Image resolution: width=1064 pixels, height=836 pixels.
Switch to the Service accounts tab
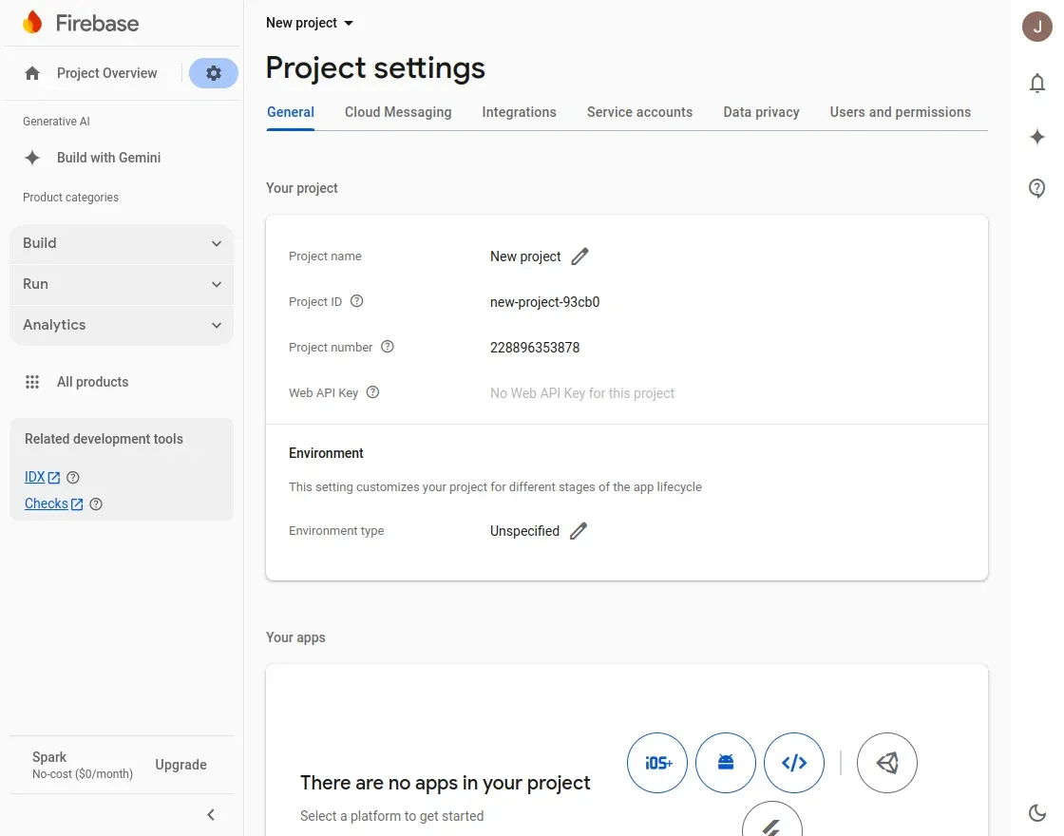(x=640, y=113)
